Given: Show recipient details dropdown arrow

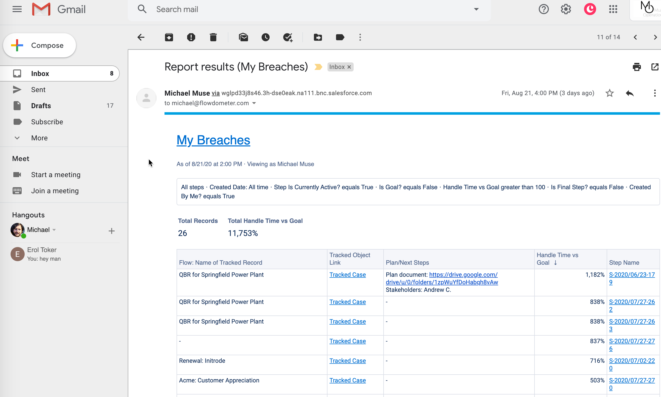Looking at the screenshot, I should click(x=254, y=103).
